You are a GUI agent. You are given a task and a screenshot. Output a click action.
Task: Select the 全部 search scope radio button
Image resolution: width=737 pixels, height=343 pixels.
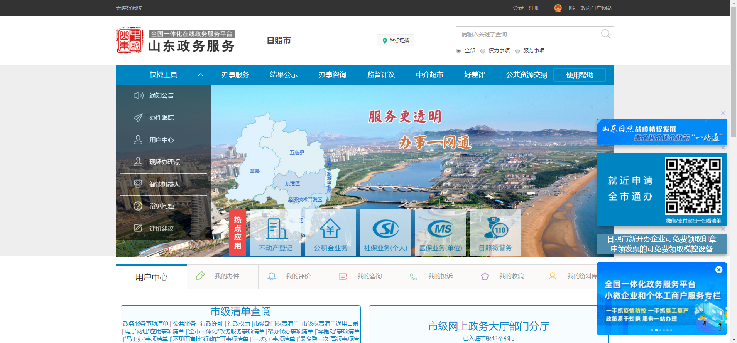tap(458, 51)
